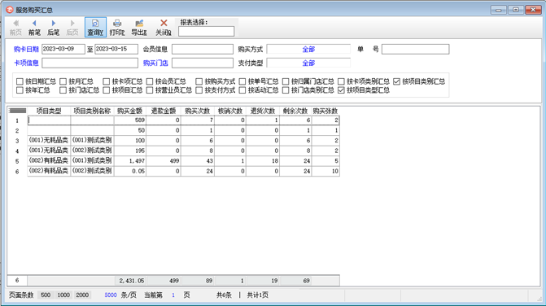The width and height of the screenshot is (546, 306).
Task: Set page size to 1000 records
Action: (63, 295)
